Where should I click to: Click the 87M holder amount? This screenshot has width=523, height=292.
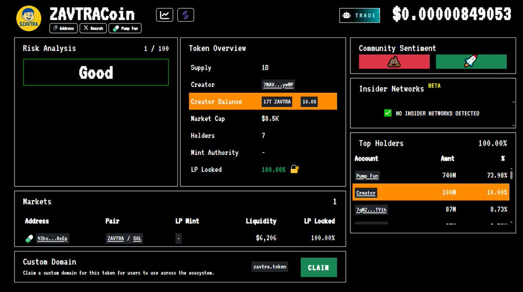(x=451, y=210)
